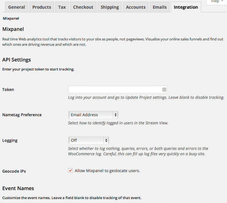Screen dimensions: 227x203
Task: Uncheck Allow Mixpanel to geolocate users
Action: coord(70,170)
